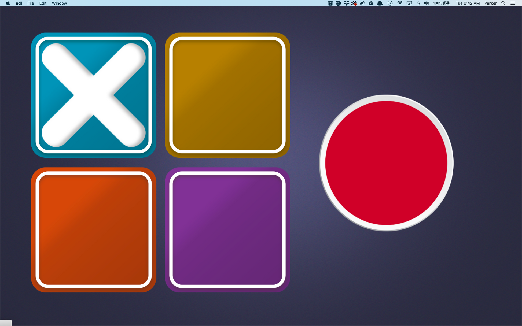Open the Edit menu
Image resolution: width=522 pixels, height=326 pixels.
43,3
